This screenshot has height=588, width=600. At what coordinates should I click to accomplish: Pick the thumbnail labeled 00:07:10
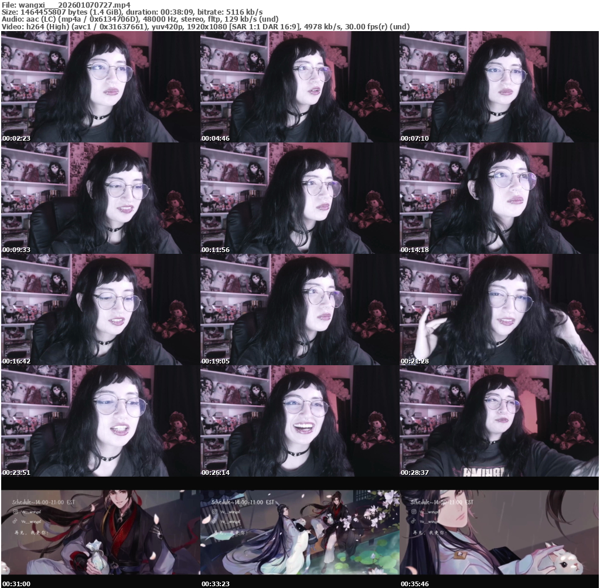coord(499,87)
